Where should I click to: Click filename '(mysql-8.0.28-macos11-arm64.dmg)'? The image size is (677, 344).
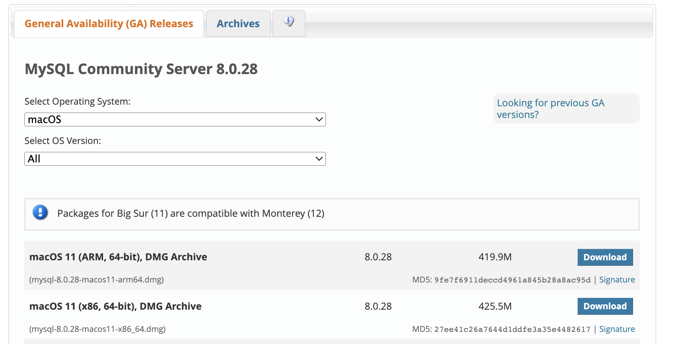coord(96,280)
